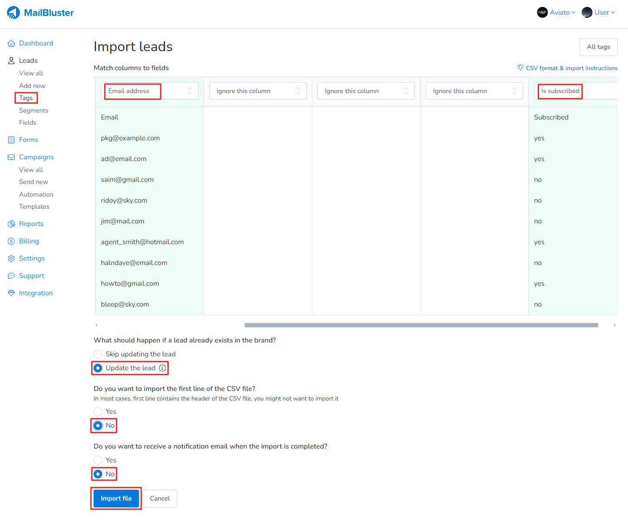This screenshot has width=628, height=520.
Task: Open the Email address column dropdown
Action: [149, 91]
